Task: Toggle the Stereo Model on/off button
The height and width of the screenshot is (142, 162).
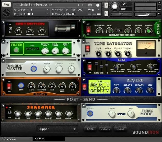Action: click(90, 113)
